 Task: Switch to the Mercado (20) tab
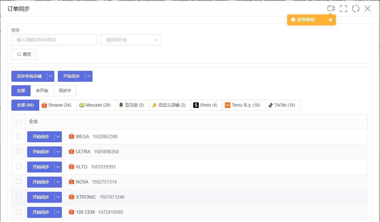95,105
